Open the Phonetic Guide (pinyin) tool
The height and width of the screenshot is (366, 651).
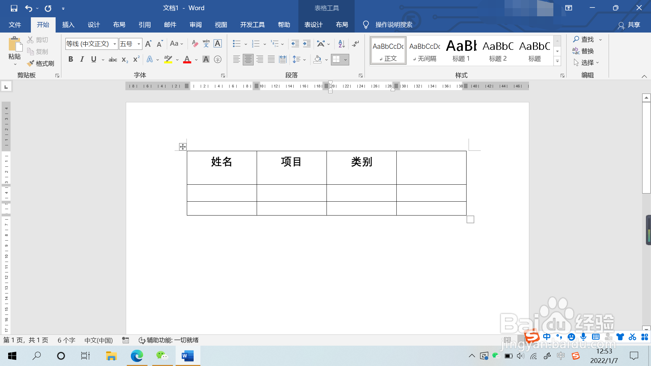point(206,43)
